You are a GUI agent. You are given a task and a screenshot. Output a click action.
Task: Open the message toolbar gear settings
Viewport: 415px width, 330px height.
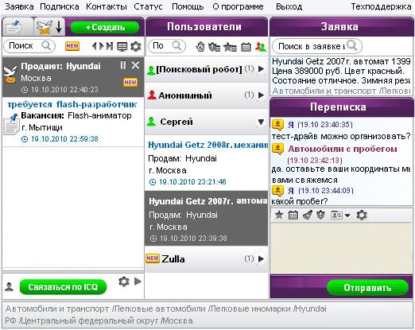pyautogui.click(x=362, y=215)
